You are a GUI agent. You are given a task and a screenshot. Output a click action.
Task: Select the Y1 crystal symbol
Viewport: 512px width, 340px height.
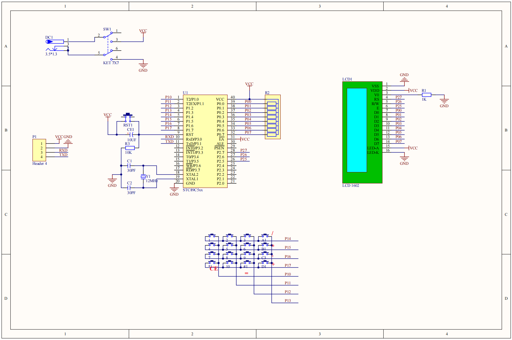click(143, 177)
